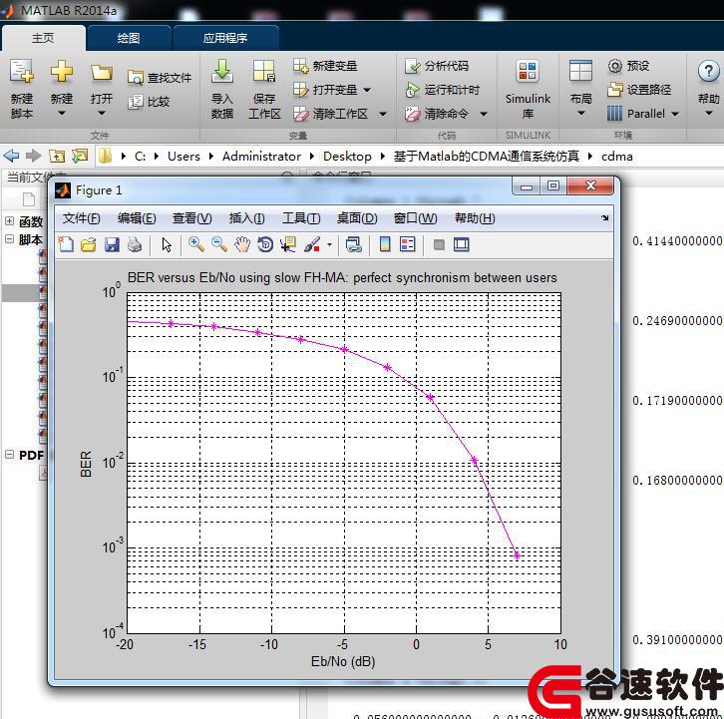The width and height of the screenshot is (724, 719).
Task: Switch to the 主页 tab
Action: point(43,38)
